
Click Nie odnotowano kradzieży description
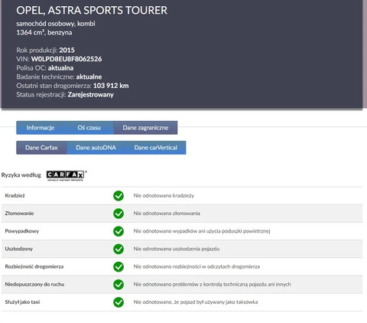pyautogui.click(x=164, y=196)
